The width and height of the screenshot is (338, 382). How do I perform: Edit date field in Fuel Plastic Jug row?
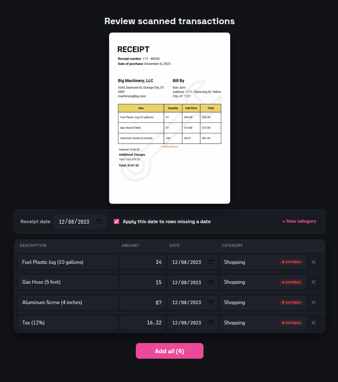[x=192, y=262]
